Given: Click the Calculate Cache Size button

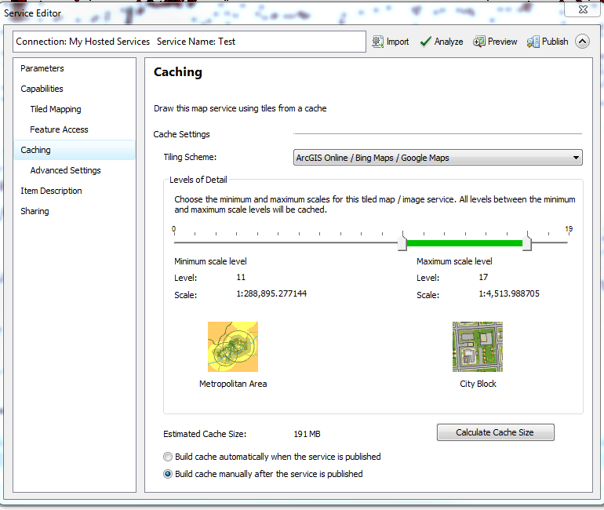Looking at the screenshot, I should 496,432.
